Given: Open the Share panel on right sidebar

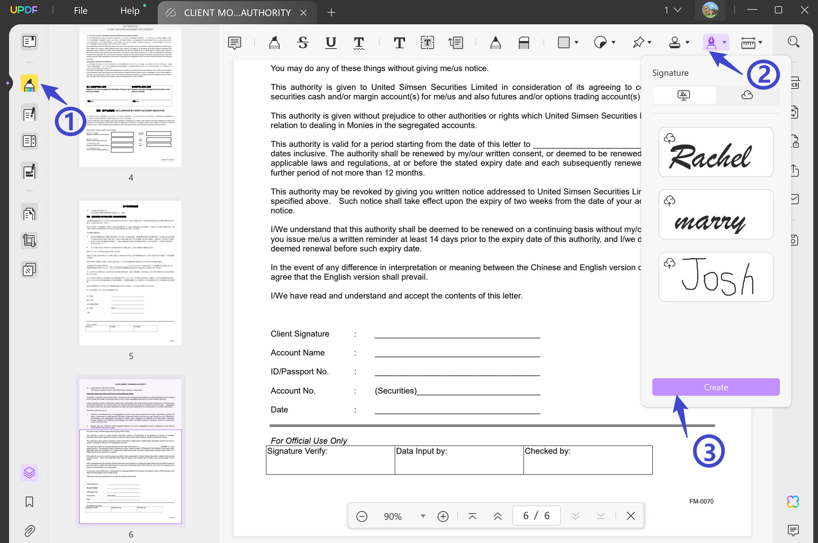Looking at the screenshot, I should [794, 170].
